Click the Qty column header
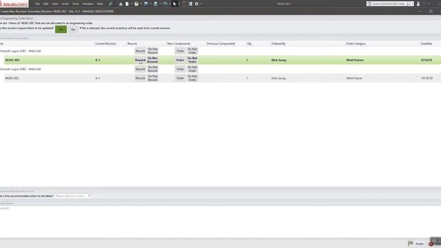Image resolution: width=441 pixels, height=248 pixels. click(249, 43)
